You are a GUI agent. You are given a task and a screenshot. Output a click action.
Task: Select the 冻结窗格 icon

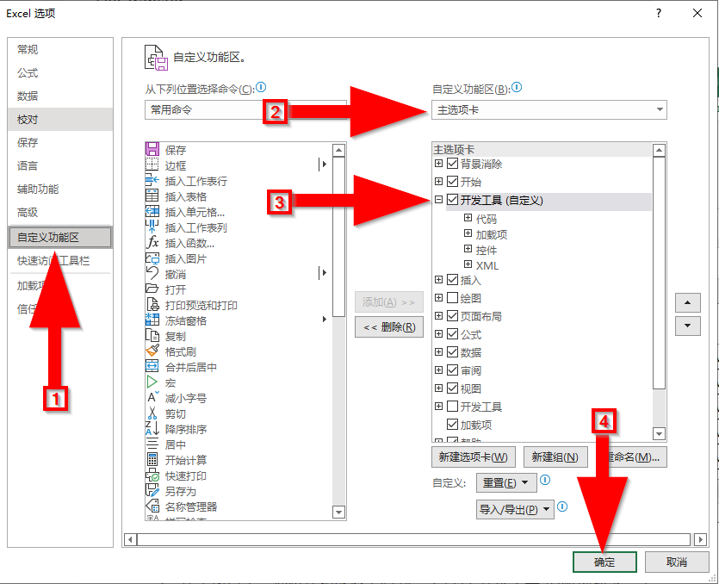click(152, 320)
